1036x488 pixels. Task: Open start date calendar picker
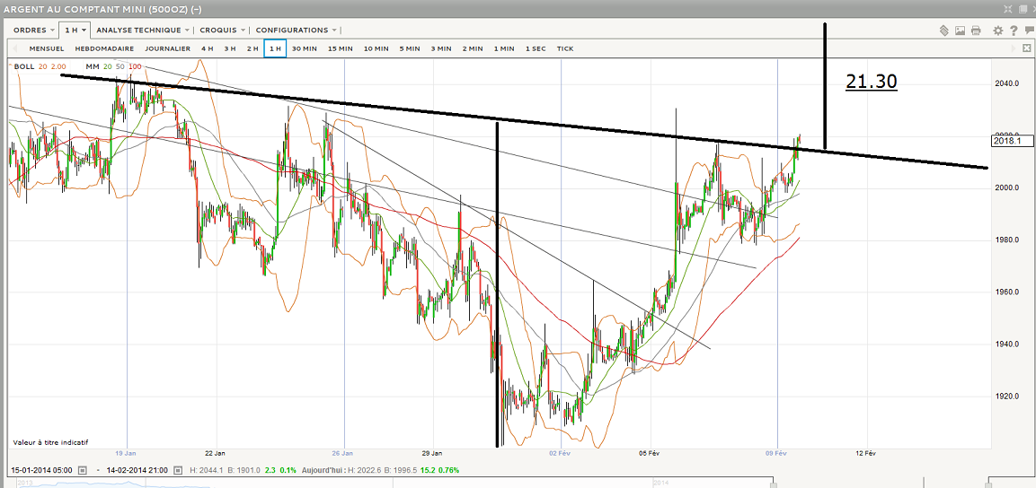pos(82,470)
